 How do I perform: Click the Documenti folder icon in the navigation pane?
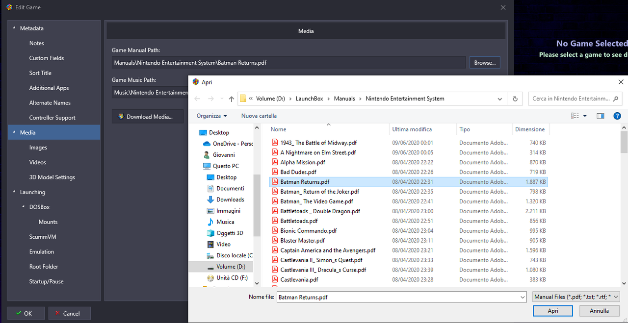coord(210,189)
